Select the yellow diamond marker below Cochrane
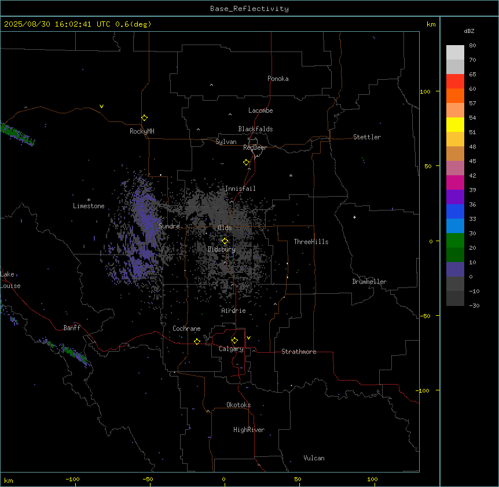 click(197, 341)
